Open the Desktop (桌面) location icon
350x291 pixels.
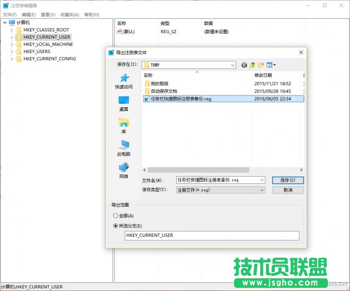point(124,100)
